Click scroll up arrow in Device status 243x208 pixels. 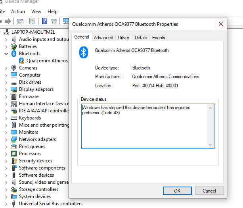point(210,108)
